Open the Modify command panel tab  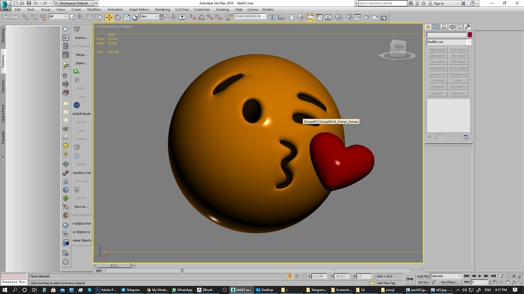[436, 27]
